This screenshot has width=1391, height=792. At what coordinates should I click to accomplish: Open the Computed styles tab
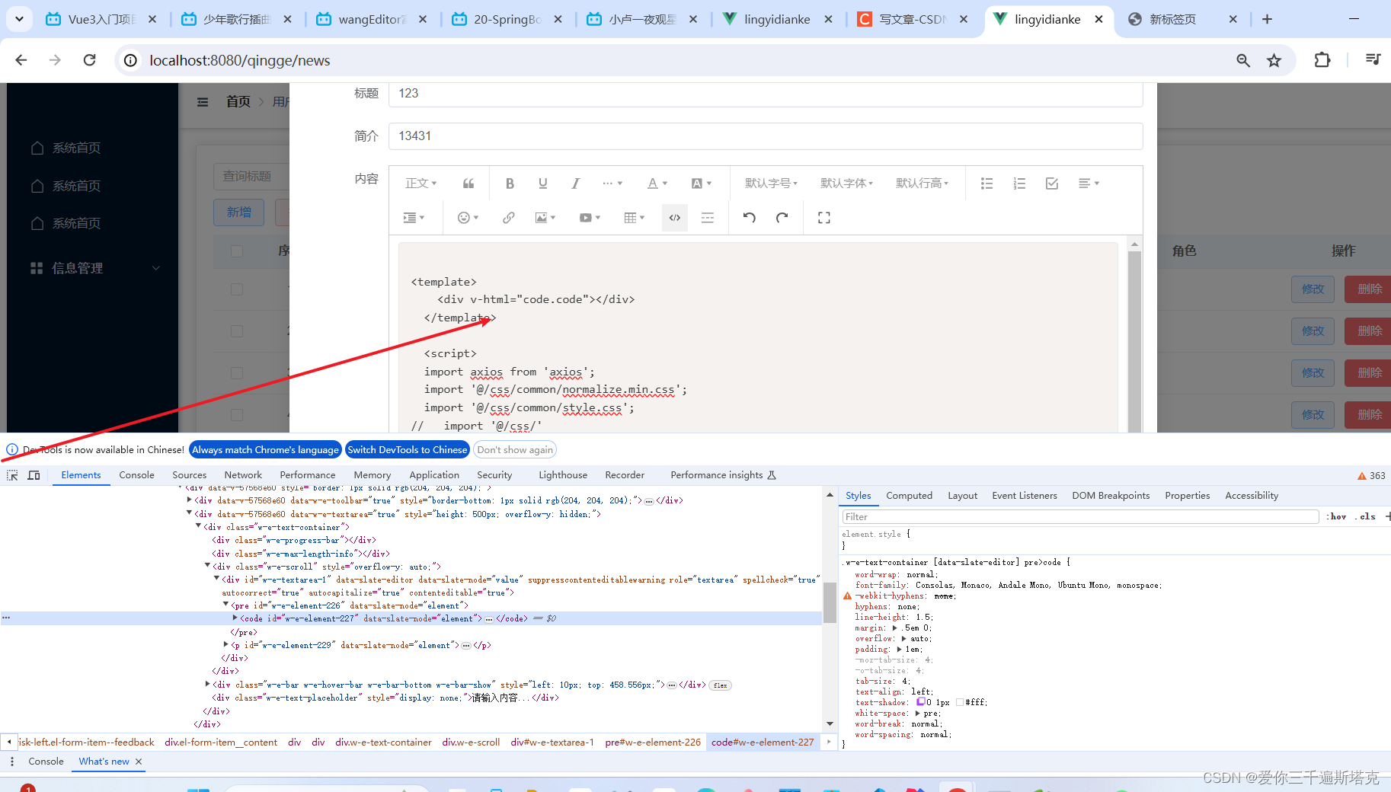[x=909, y=495]
